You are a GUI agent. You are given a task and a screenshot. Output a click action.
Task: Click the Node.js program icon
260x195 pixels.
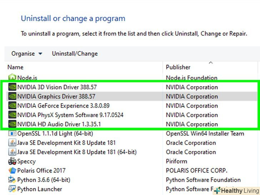click(x=12, y=77)
